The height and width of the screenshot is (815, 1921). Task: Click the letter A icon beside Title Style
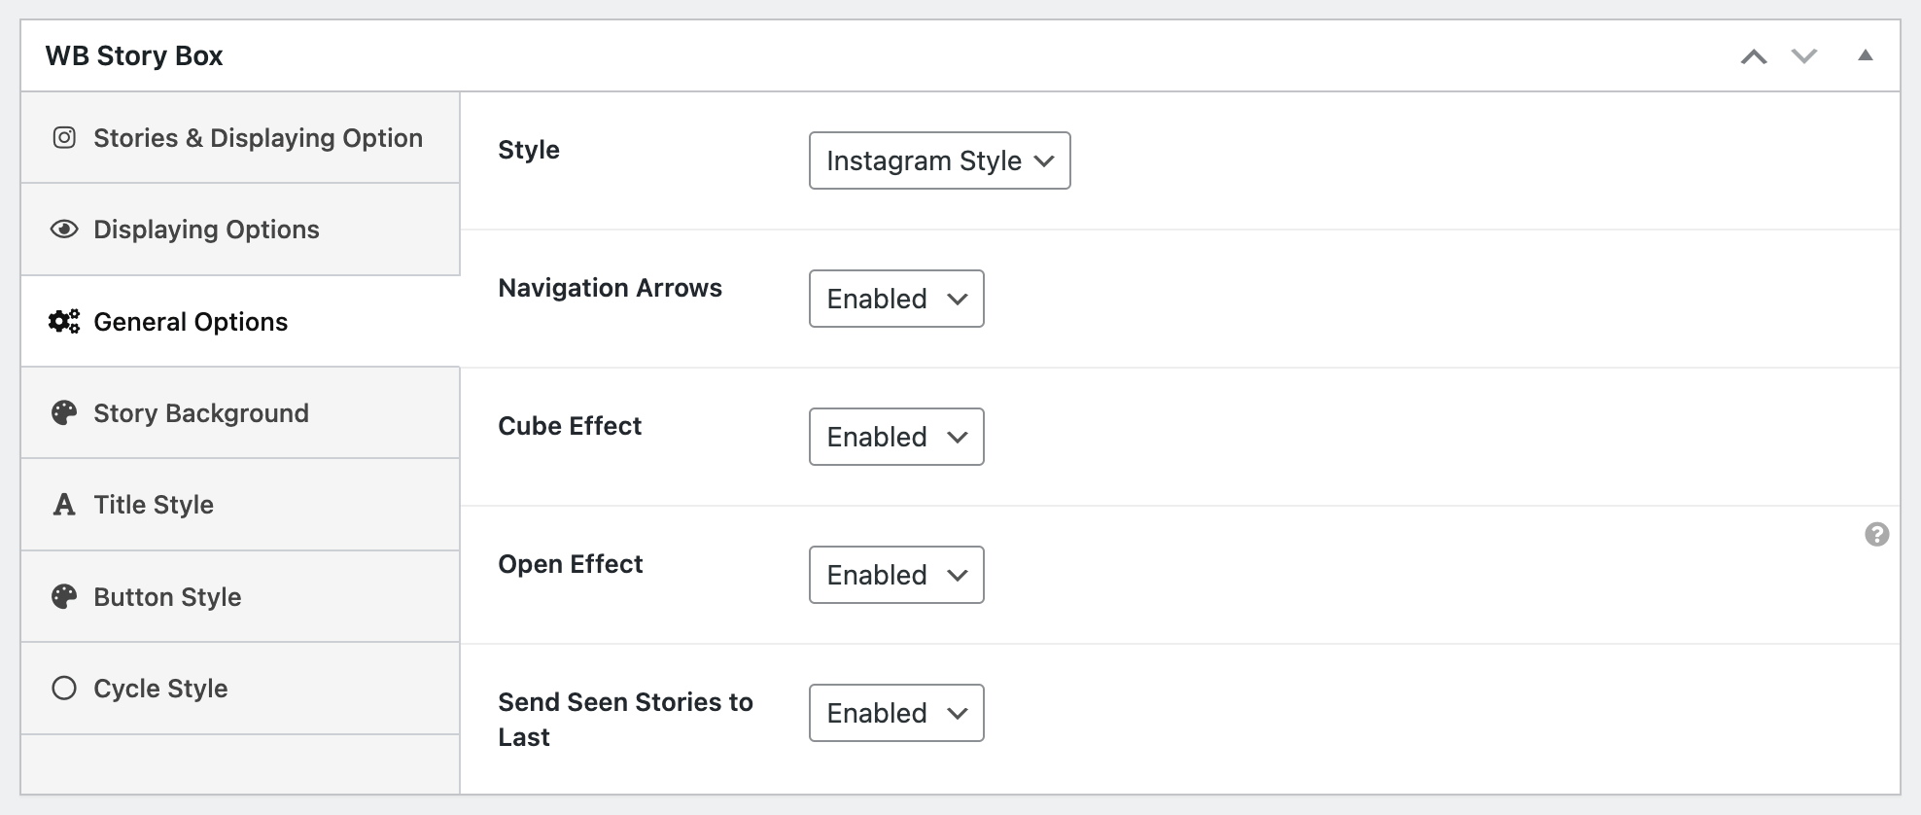(64, 505)
